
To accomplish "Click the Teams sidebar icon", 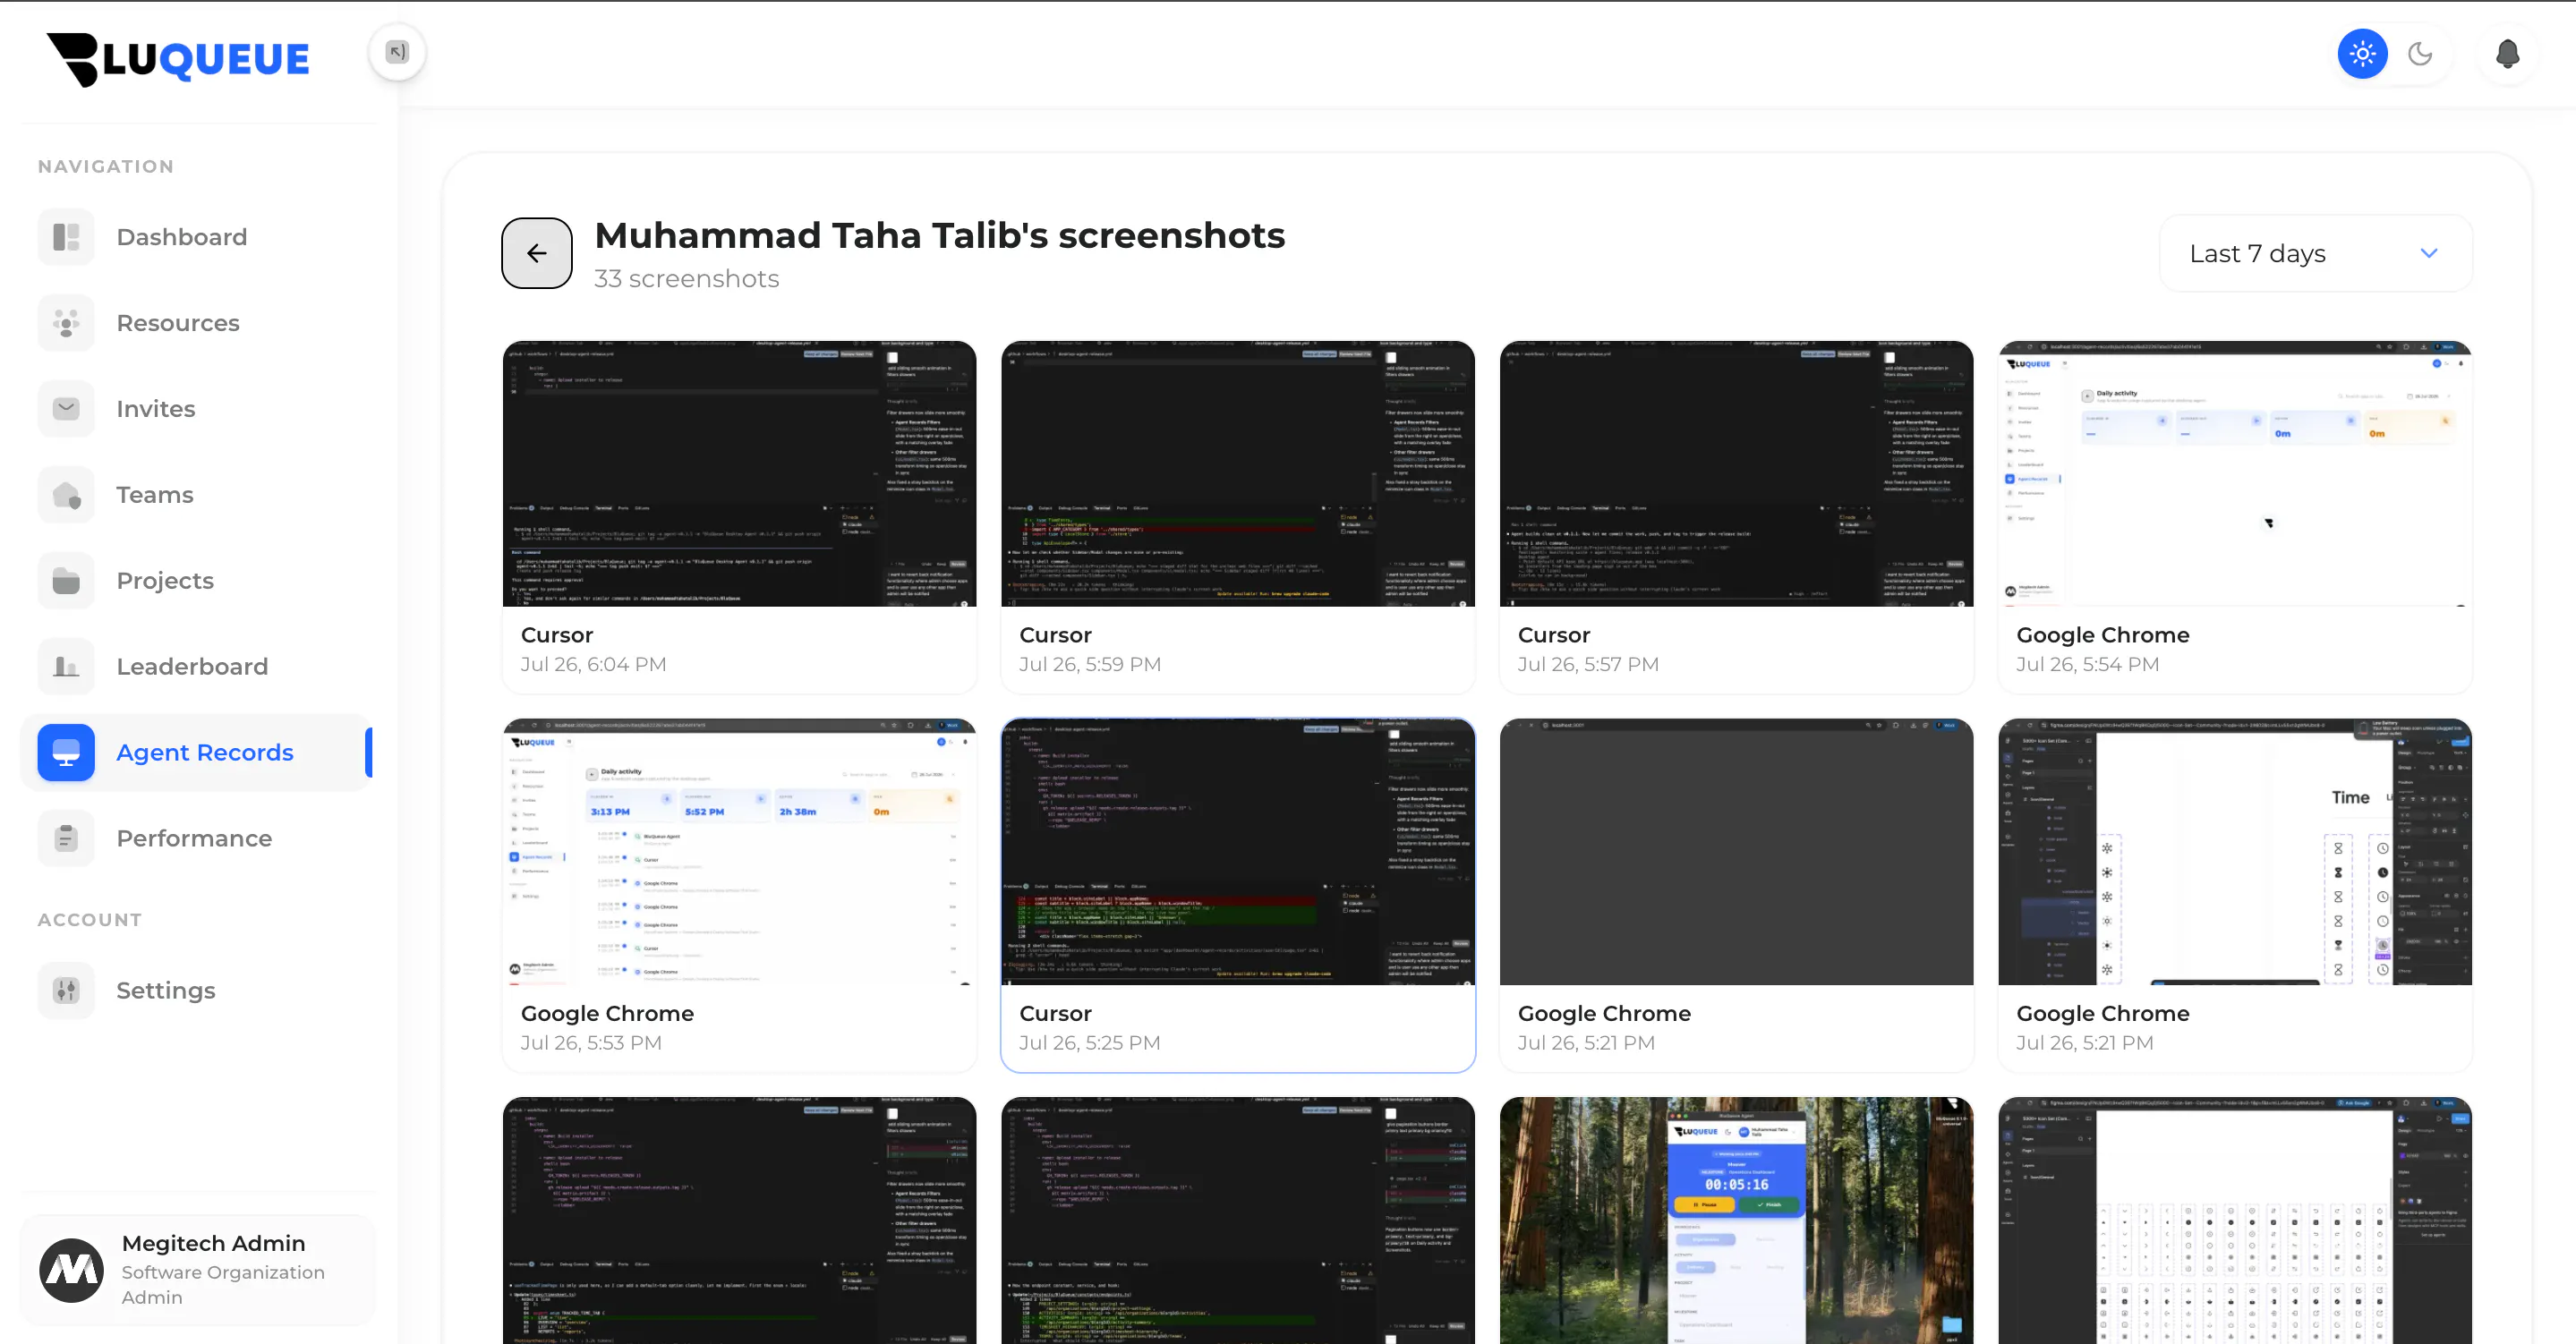I will [66, 495].
